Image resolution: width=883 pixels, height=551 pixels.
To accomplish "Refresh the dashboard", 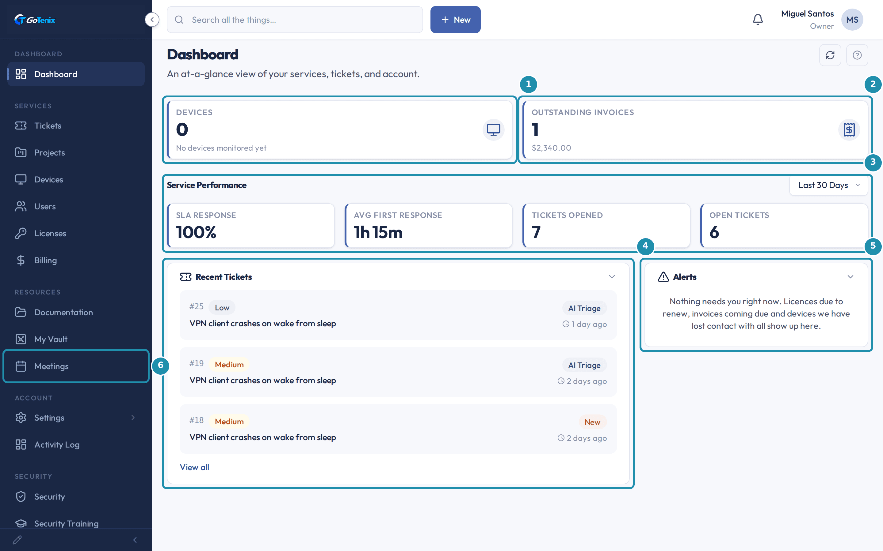I will coord(830,55).
